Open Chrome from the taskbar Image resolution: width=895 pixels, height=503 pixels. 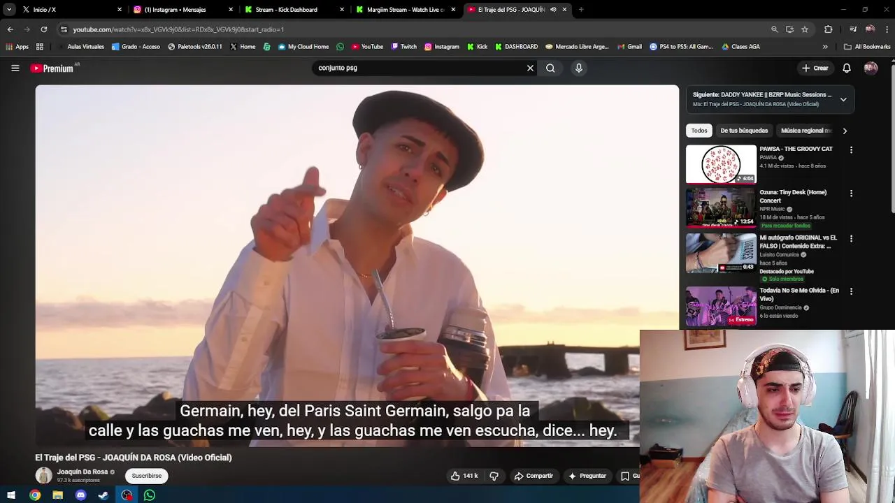pyautogui.click(x=35, y=495)
